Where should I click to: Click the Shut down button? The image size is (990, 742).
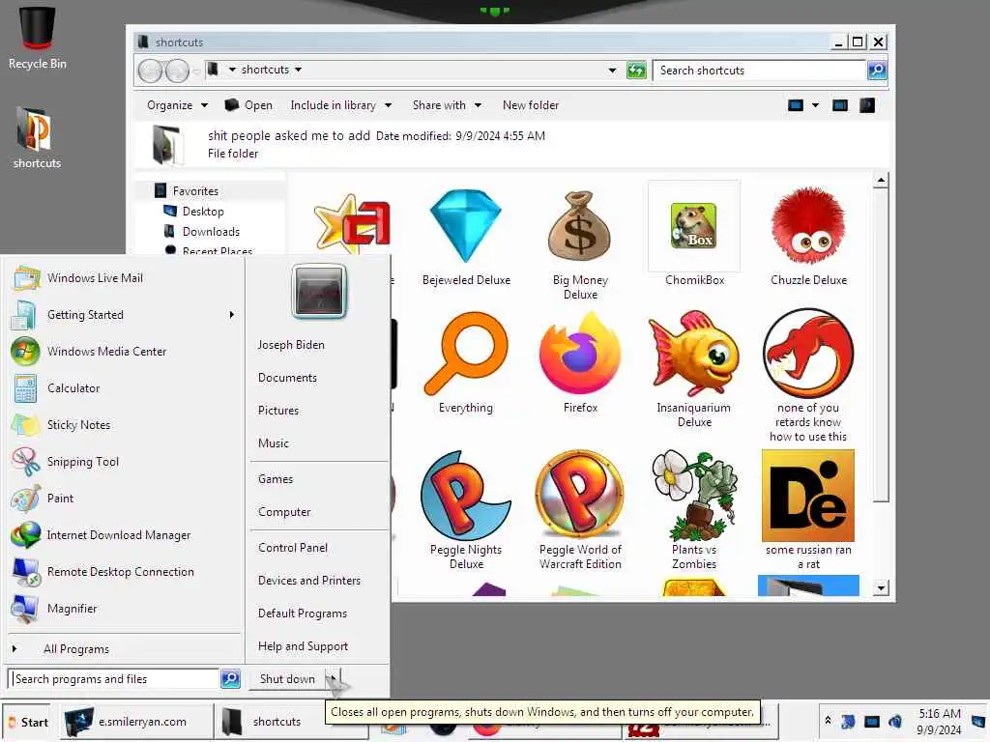pyautogui.click(x=287, y=679)
